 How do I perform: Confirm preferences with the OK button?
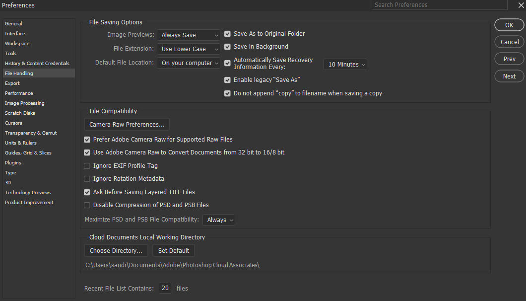pos(509,25)
